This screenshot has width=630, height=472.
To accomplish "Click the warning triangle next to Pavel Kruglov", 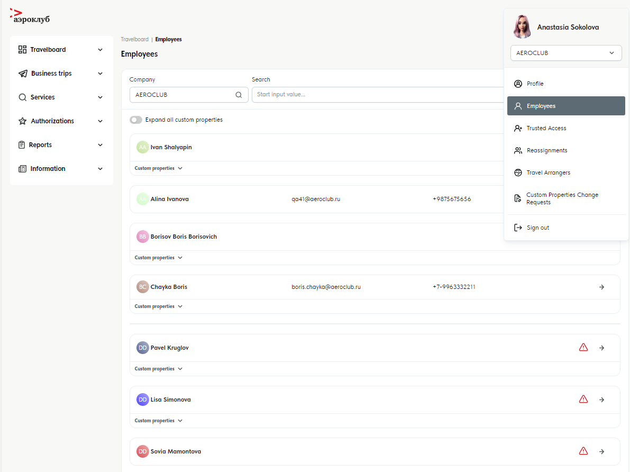I will 583,347.
